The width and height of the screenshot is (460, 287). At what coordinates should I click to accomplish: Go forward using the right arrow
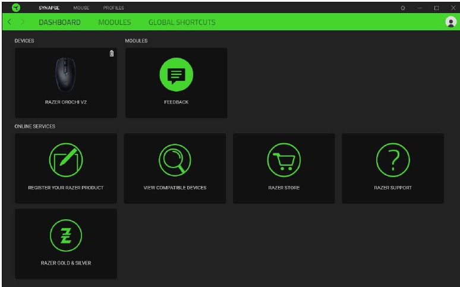tap(23, 22)
